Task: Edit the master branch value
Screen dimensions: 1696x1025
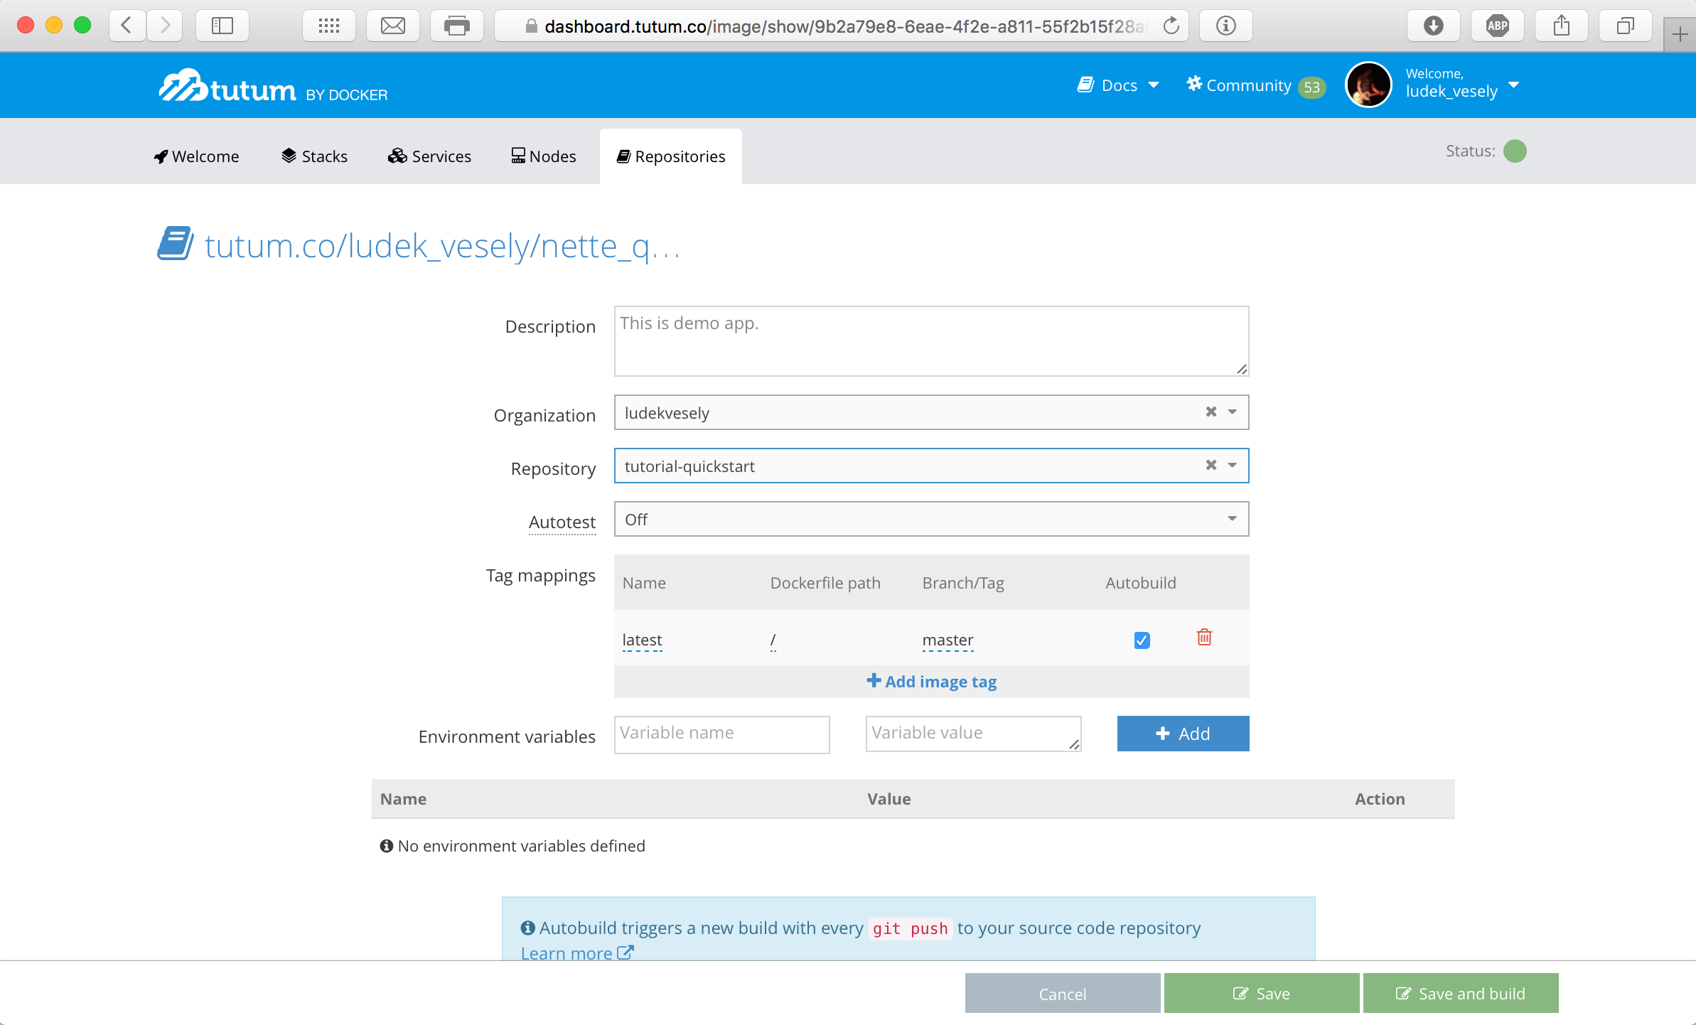Action: 948,640
